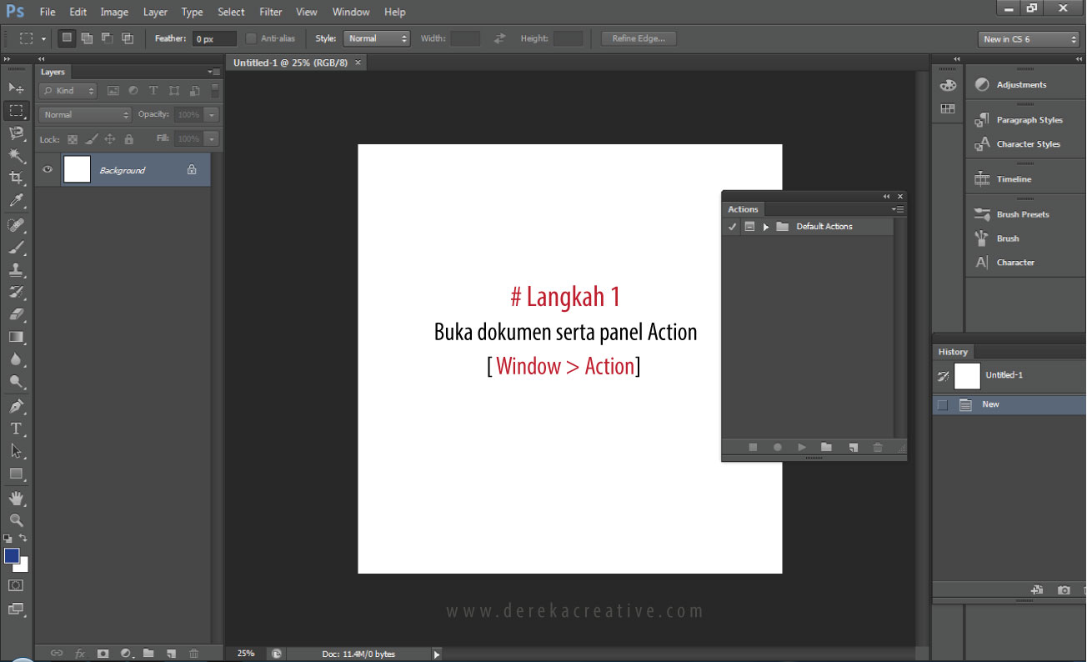Viewport: 1087px width, 662px height.
Task: Click the Feather input field
Action: pyautogui.click(x=213, y=39)
